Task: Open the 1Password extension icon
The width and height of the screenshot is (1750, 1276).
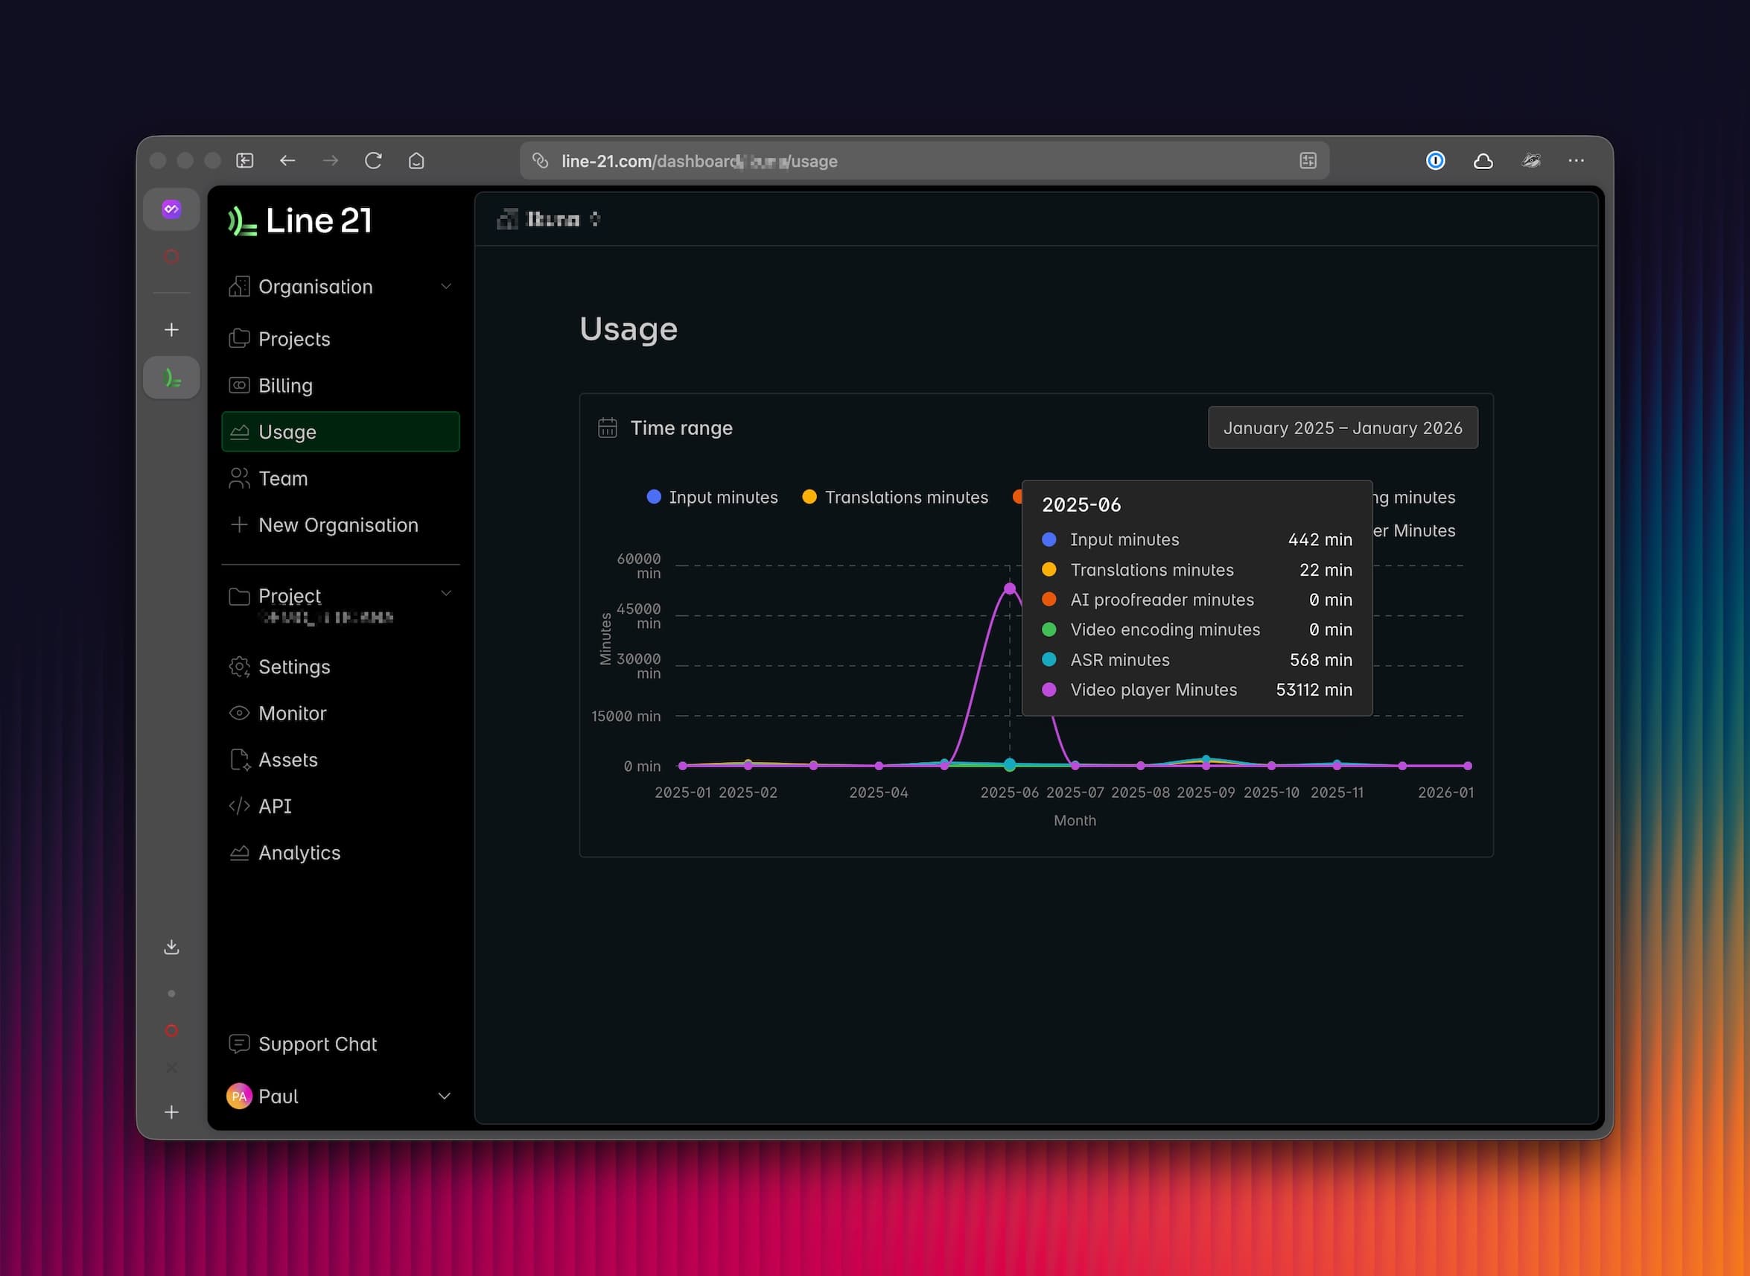Action: pyautogui.click(x=1435, y=161)
